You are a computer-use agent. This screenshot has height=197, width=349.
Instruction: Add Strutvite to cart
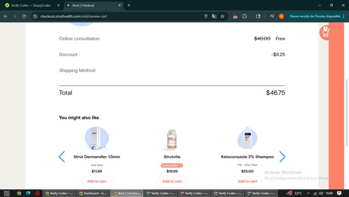click(x=172, y=181)
